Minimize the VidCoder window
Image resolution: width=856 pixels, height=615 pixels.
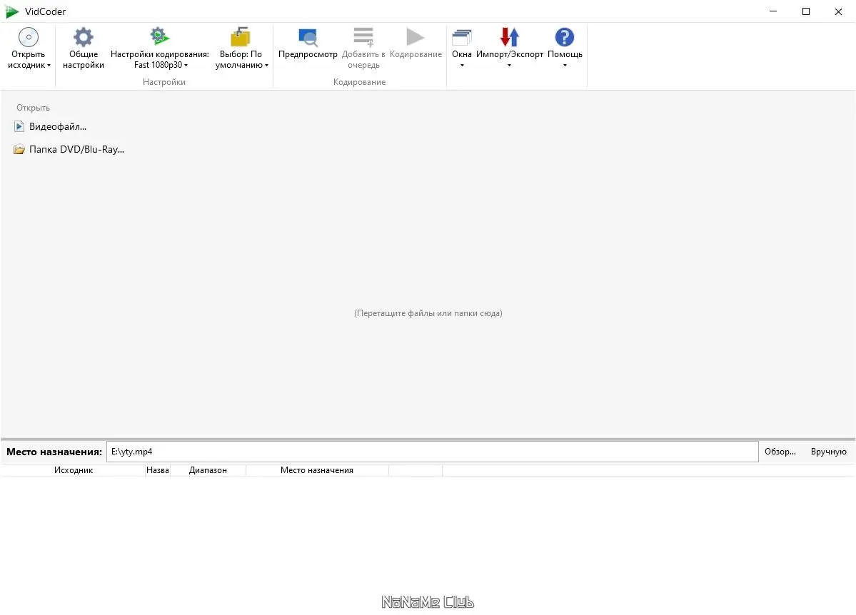point(773,11)
